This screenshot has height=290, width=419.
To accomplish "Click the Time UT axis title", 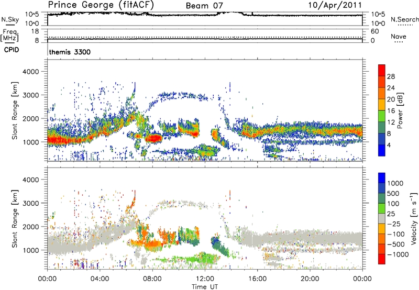I will 205,287.
